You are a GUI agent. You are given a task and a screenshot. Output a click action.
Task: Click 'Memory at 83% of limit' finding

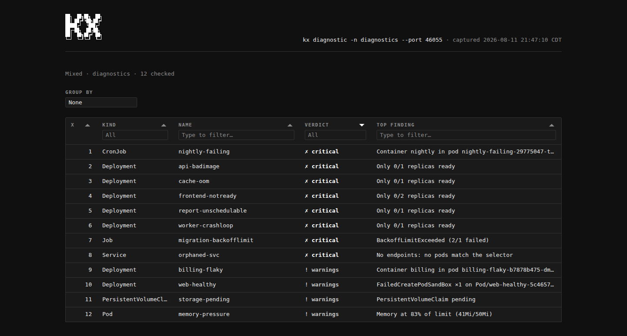(435, 314)
